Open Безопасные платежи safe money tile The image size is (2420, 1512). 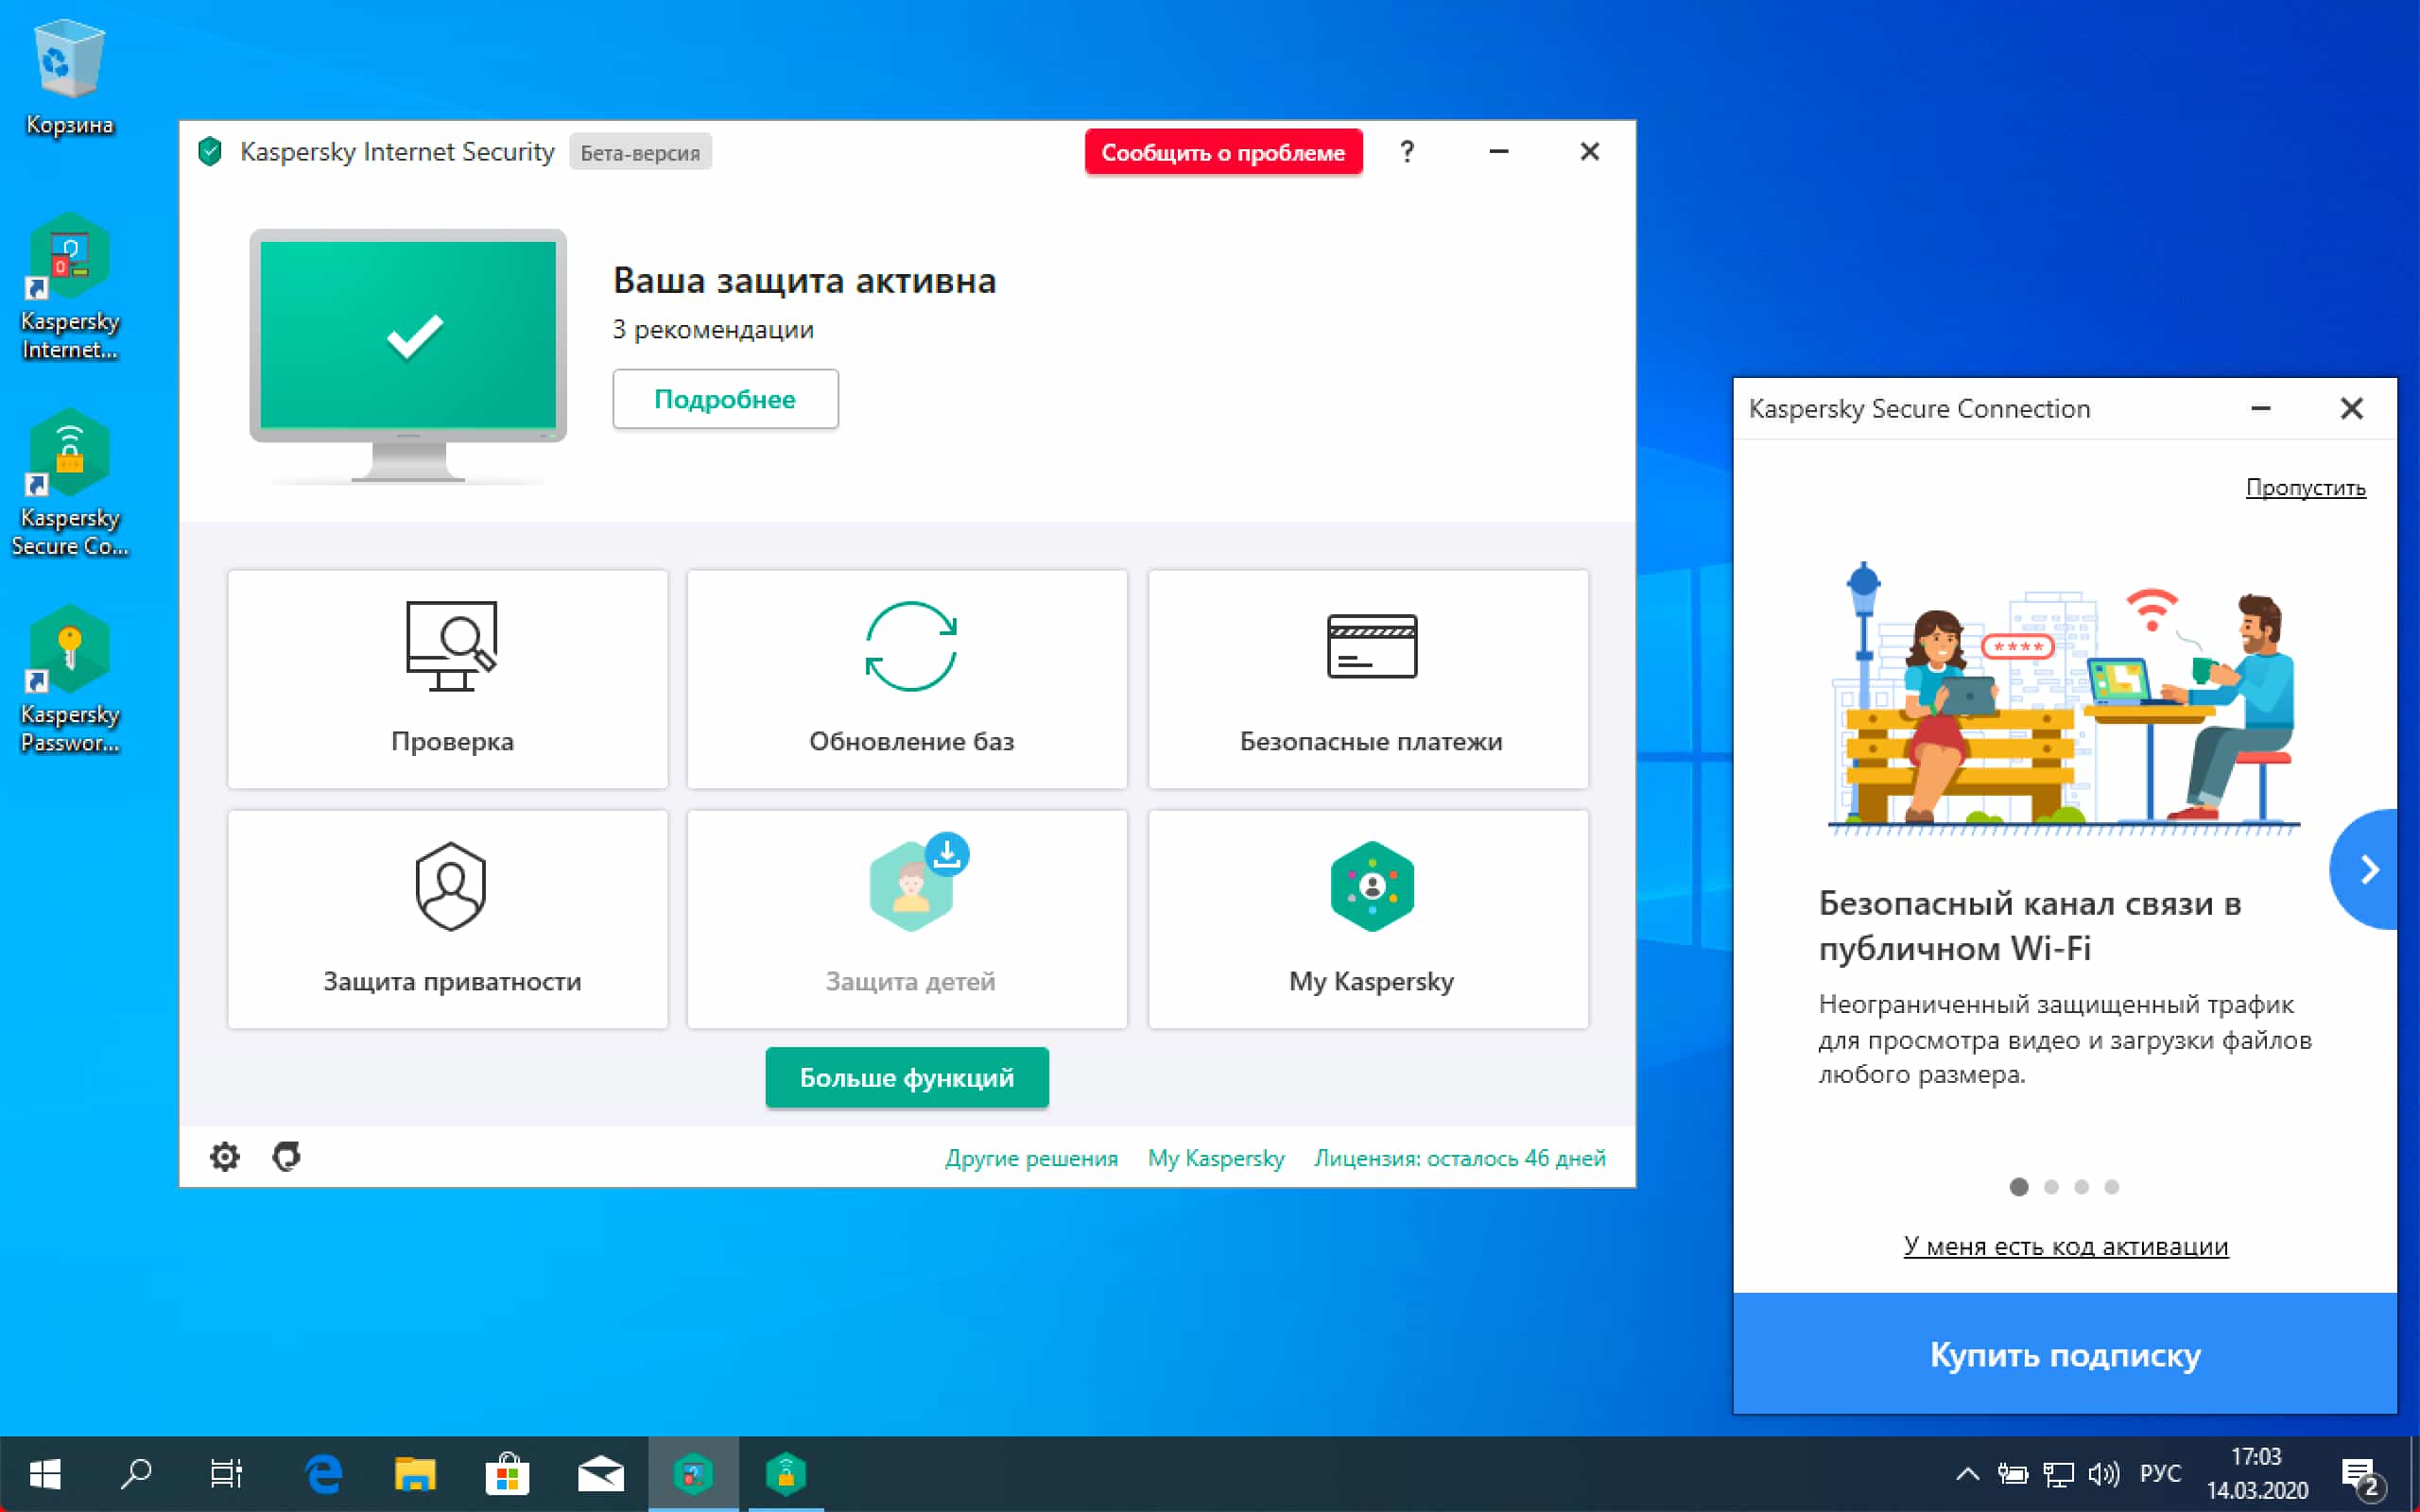pos(1368,679)
